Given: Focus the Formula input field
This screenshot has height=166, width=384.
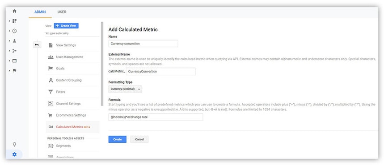Looking at the screenshot, I should (156, 117).
